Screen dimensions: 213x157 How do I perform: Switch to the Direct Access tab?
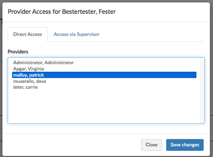pos(28,34)
